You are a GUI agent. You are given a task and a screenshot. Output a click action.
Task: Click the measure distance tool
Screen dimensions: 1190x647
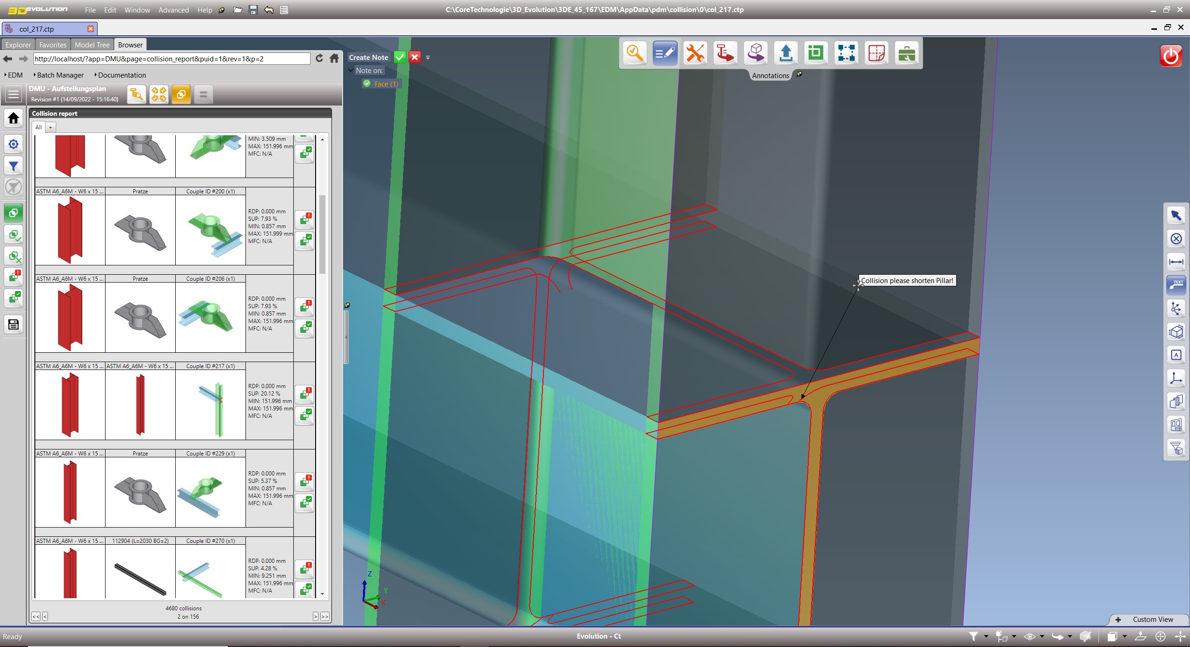pyautogui.click(x=1176, y=262)
